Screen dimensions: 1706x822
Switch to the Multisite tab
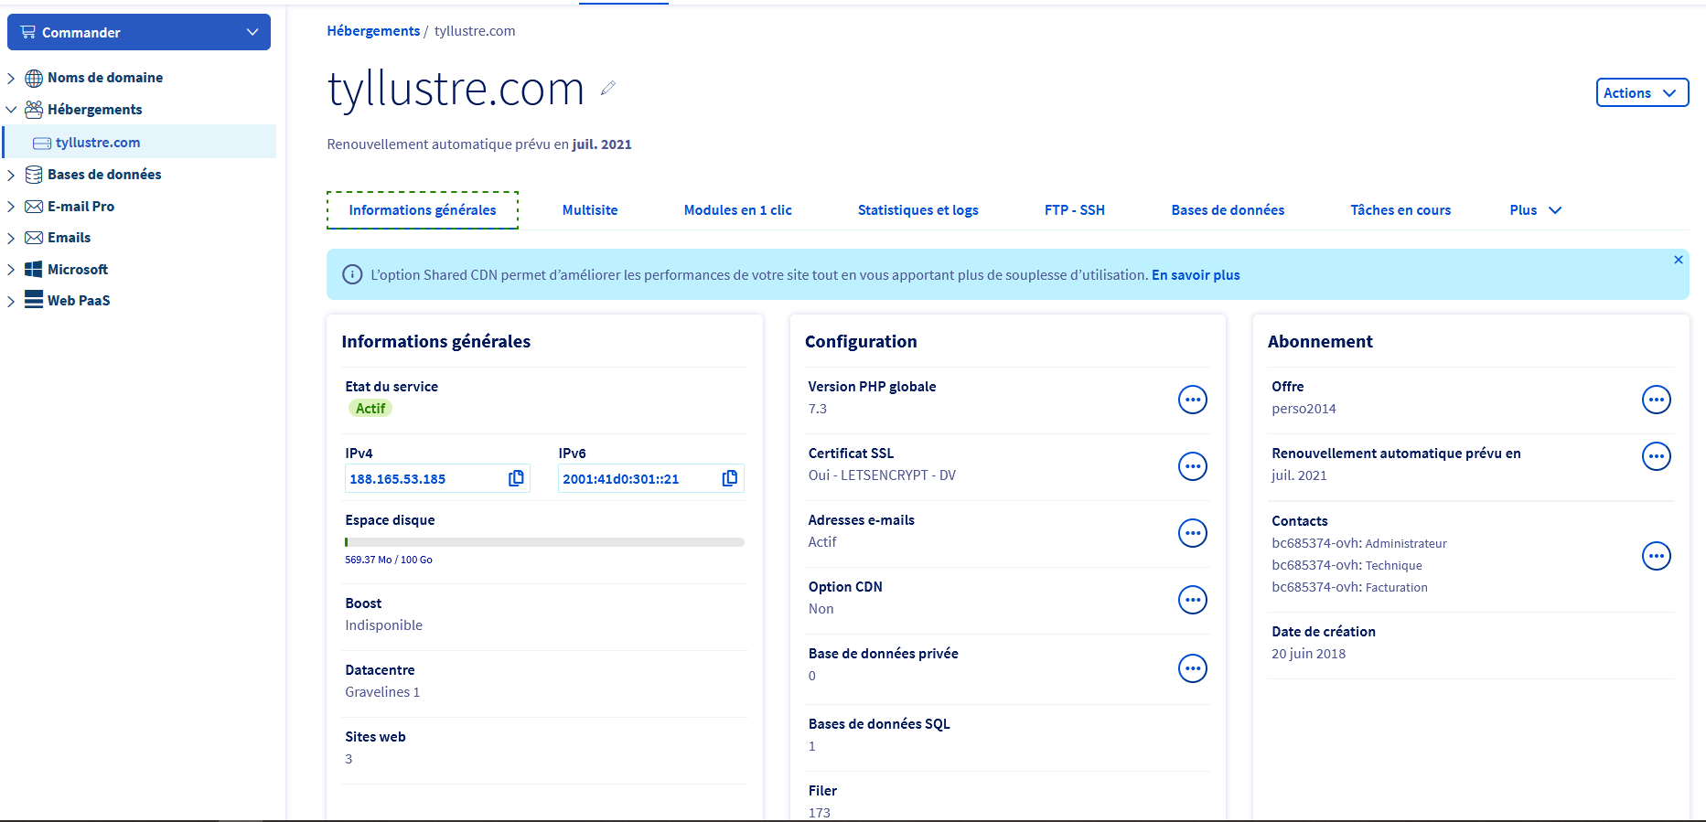click(x=589, y=210)
